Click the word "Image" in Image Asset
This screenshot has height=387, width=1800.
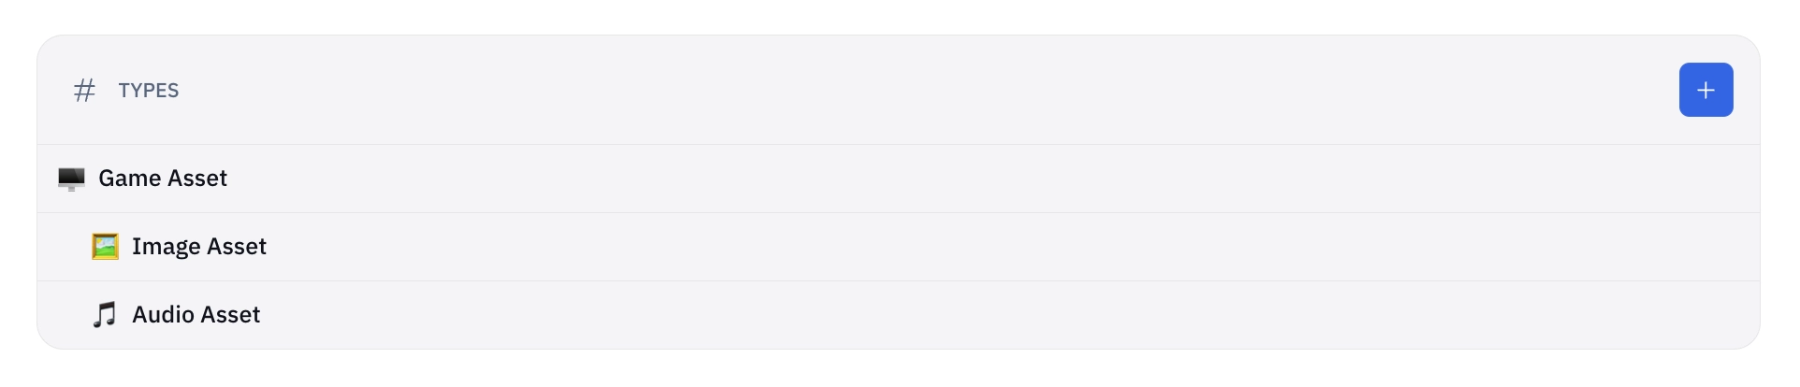[x=167, y=247]
